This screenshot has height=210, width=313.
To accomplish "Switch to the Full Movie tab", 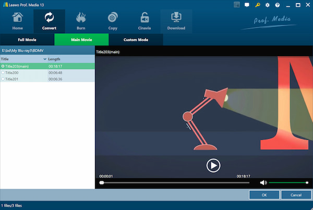I will [x=27, y=40].
